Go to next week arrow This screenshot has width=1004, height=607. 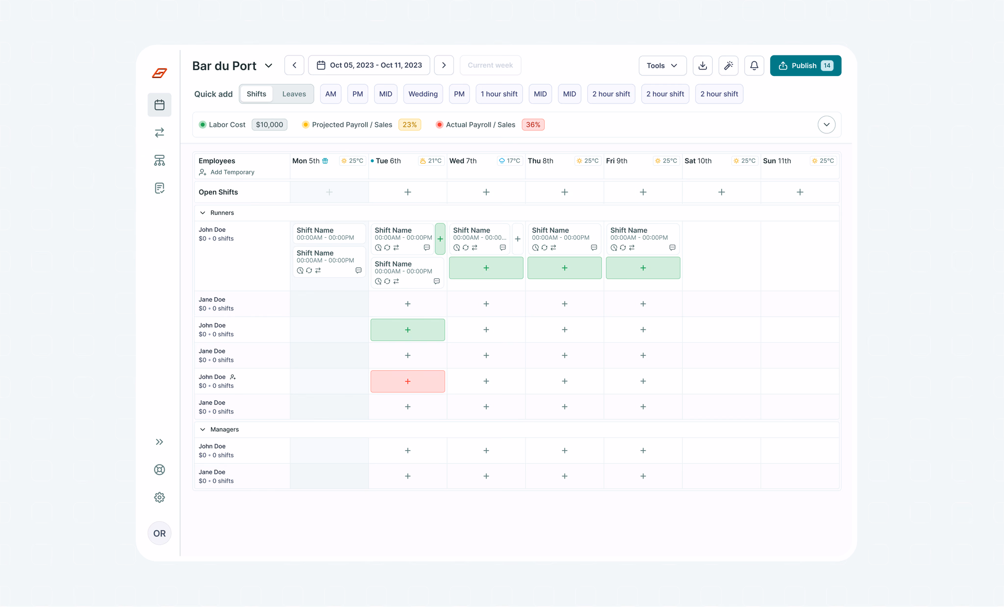coord(444,65)
